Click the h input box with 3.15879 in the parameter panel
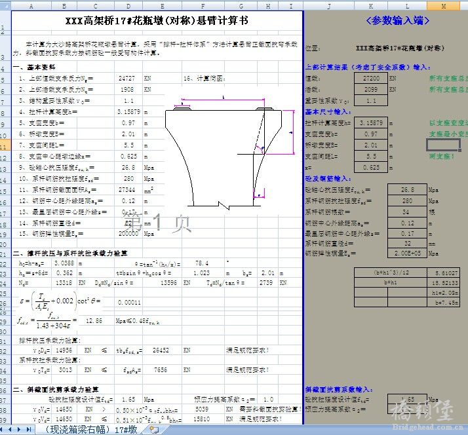This screenshot has width=468, height=435. coord(371,123)
